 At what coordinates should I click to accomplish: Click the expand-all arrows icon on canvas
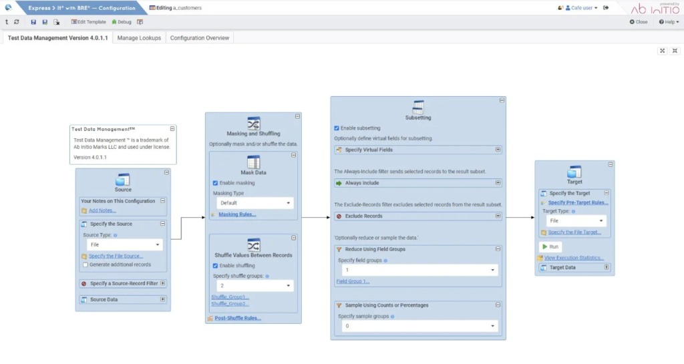[662, 51]
